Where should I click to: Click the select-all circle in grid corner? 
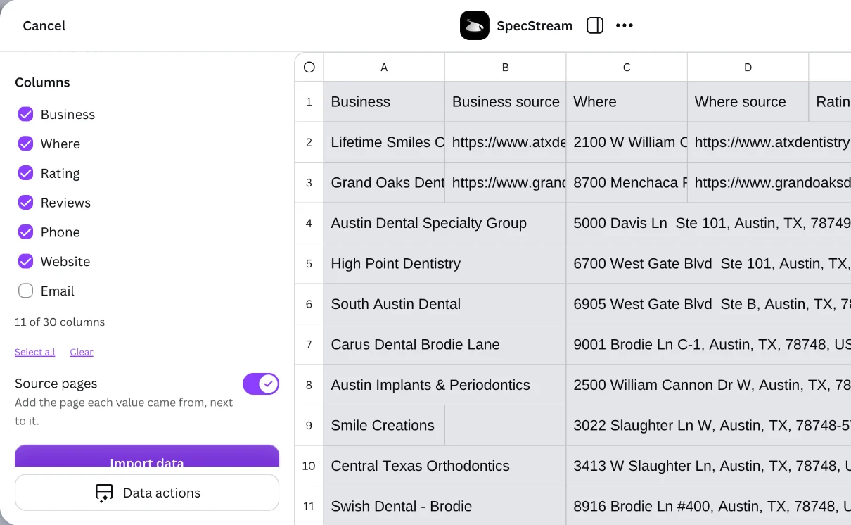[x=309, y=68]
